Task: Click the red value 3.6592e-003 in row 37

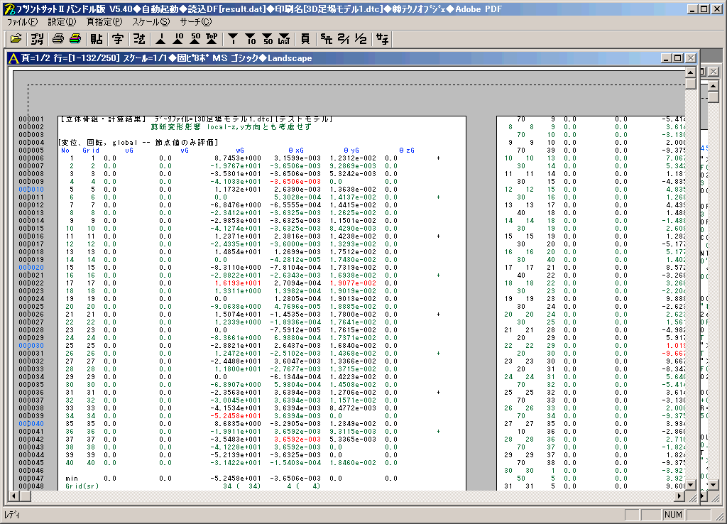Action: pyautogui.click(x=297, y=439)
